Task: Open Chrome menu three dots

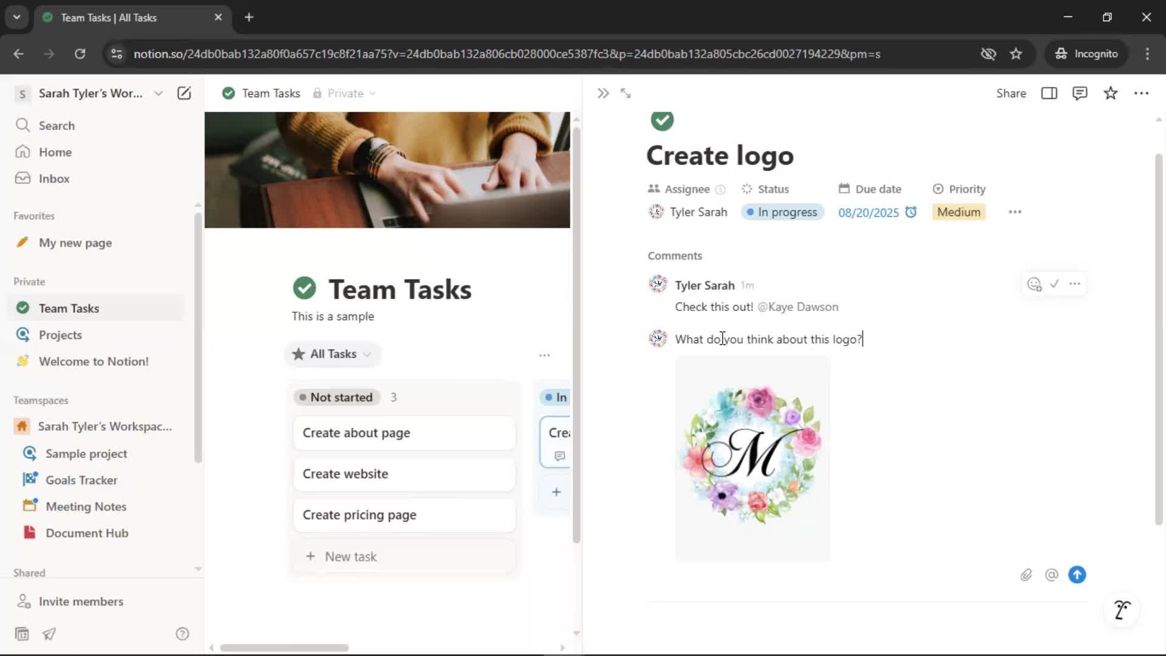Action: coord(1147,53)
